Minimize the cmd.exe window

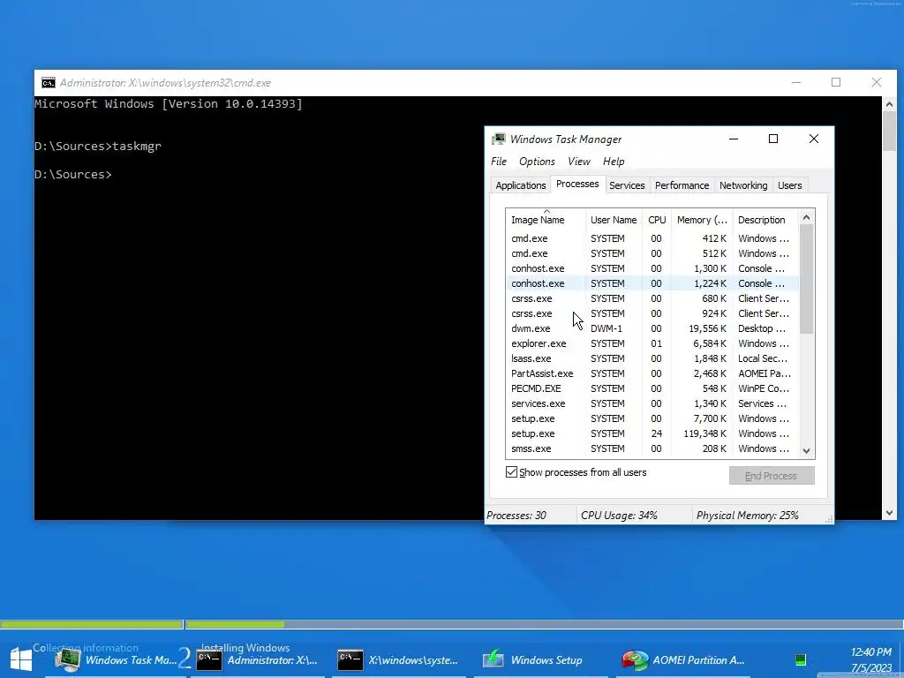click(796, 82)
